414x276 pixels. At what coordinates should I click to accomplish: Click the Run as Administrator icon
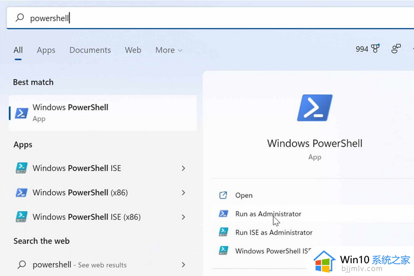[x=224, y=213]
